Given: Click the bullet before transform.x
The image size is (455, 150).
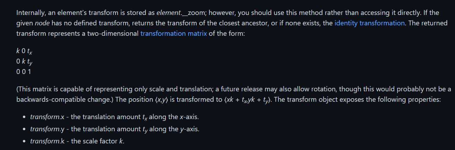Looking at the screenshot, I should click(23, 117).
